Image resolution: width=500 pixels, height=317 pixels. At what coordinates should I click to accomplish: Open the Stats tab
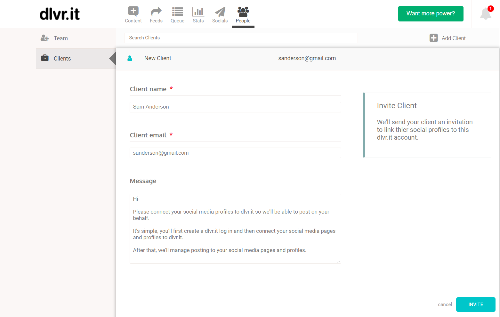click(198, 14)
